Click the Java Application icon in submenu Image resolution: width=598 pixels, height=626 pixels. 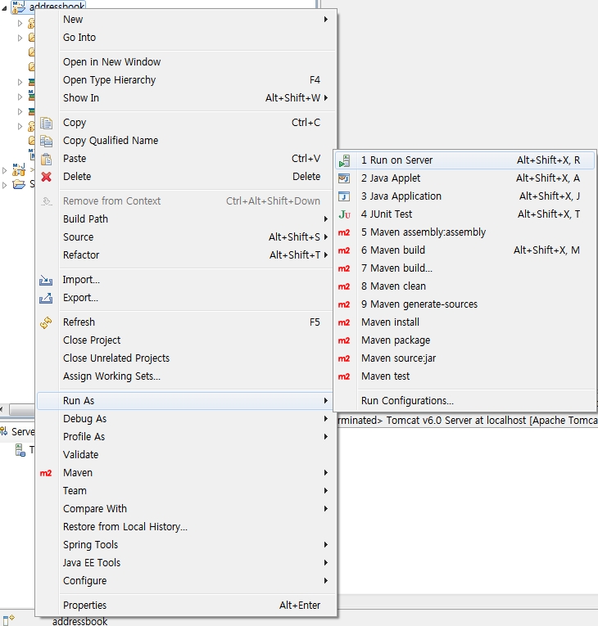(x=345, y=196)
